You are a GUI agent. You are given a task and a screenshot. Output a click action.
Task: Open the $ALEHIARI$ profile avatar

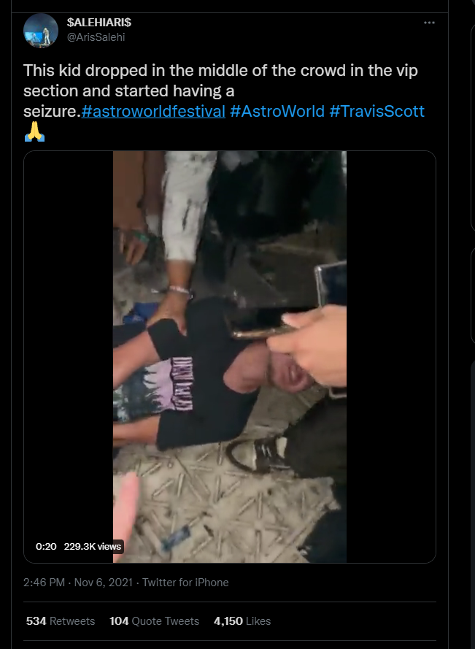41,31
